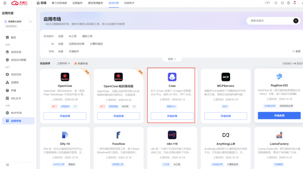Click 开启应用 button for Ragflow-022

point(280,115)
